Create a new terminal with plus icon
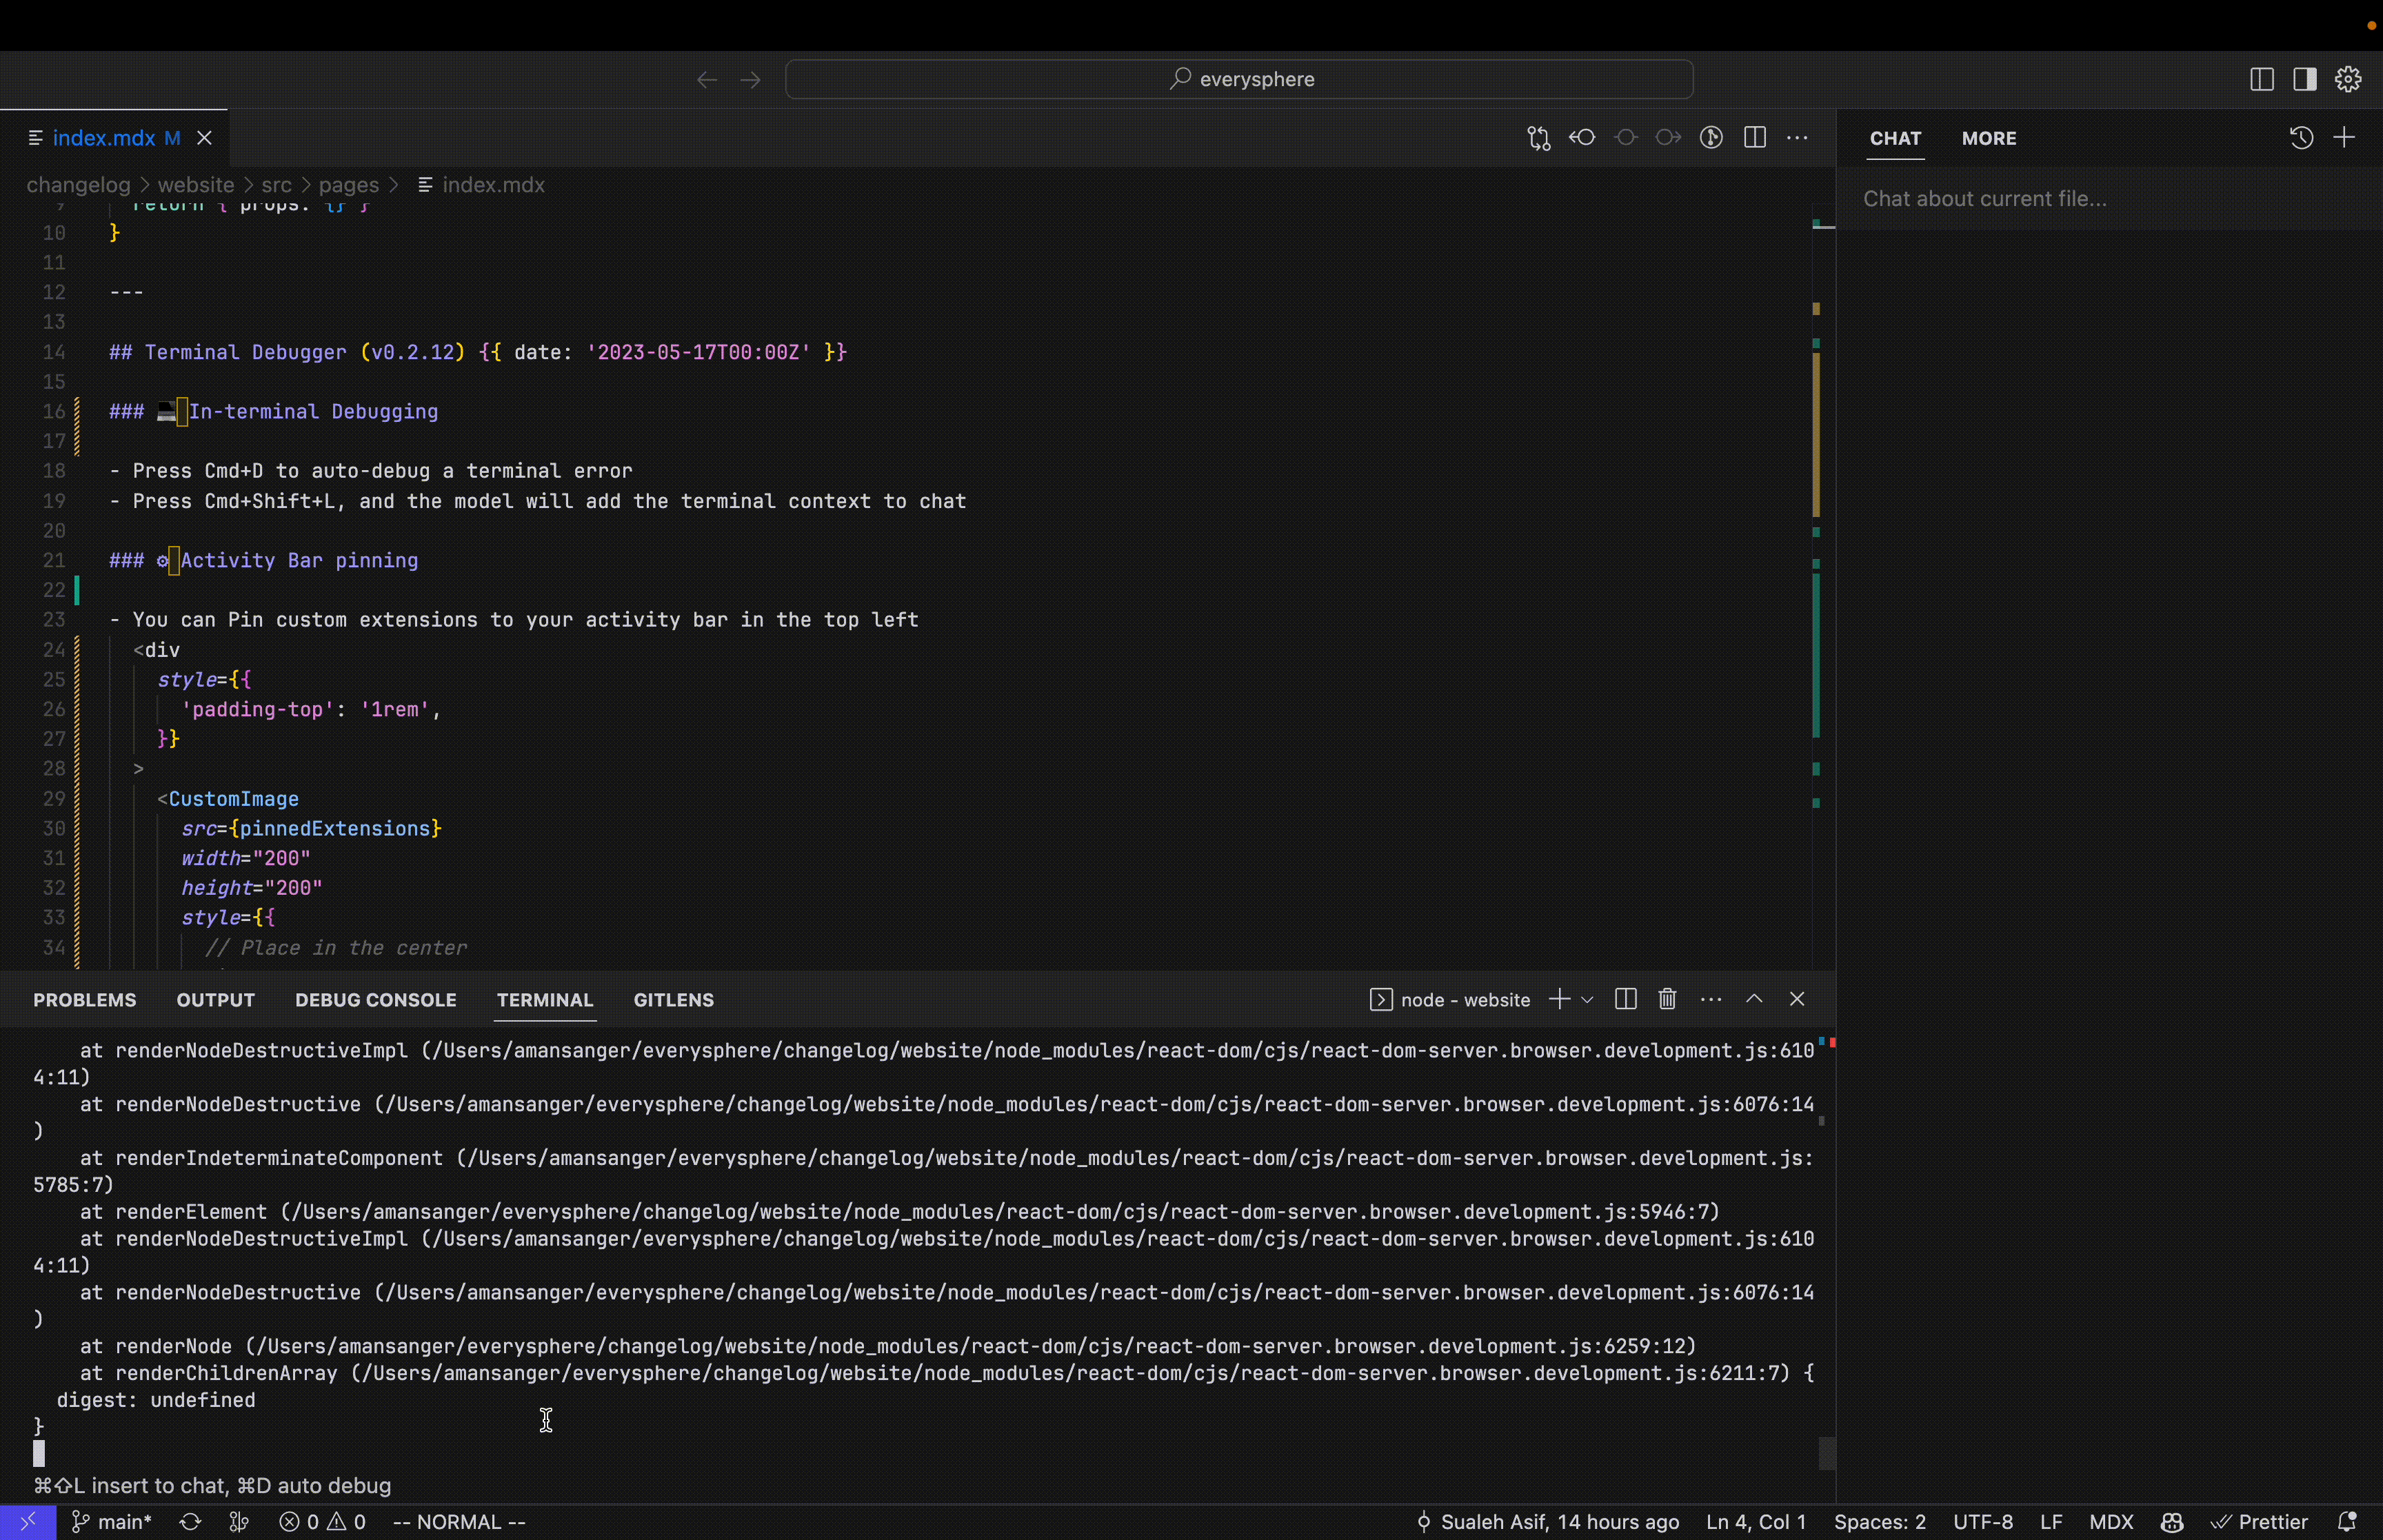 (x=1560, y=999)
